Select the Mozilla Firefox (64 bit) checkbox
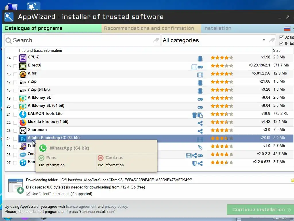Image resolution: width=294 pixels, height=221 pixels. (15, 123)
